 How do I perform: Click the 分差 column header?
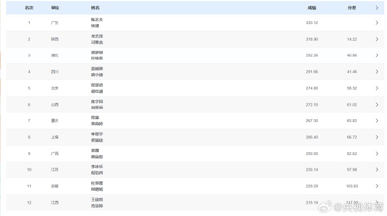[352, 8]
